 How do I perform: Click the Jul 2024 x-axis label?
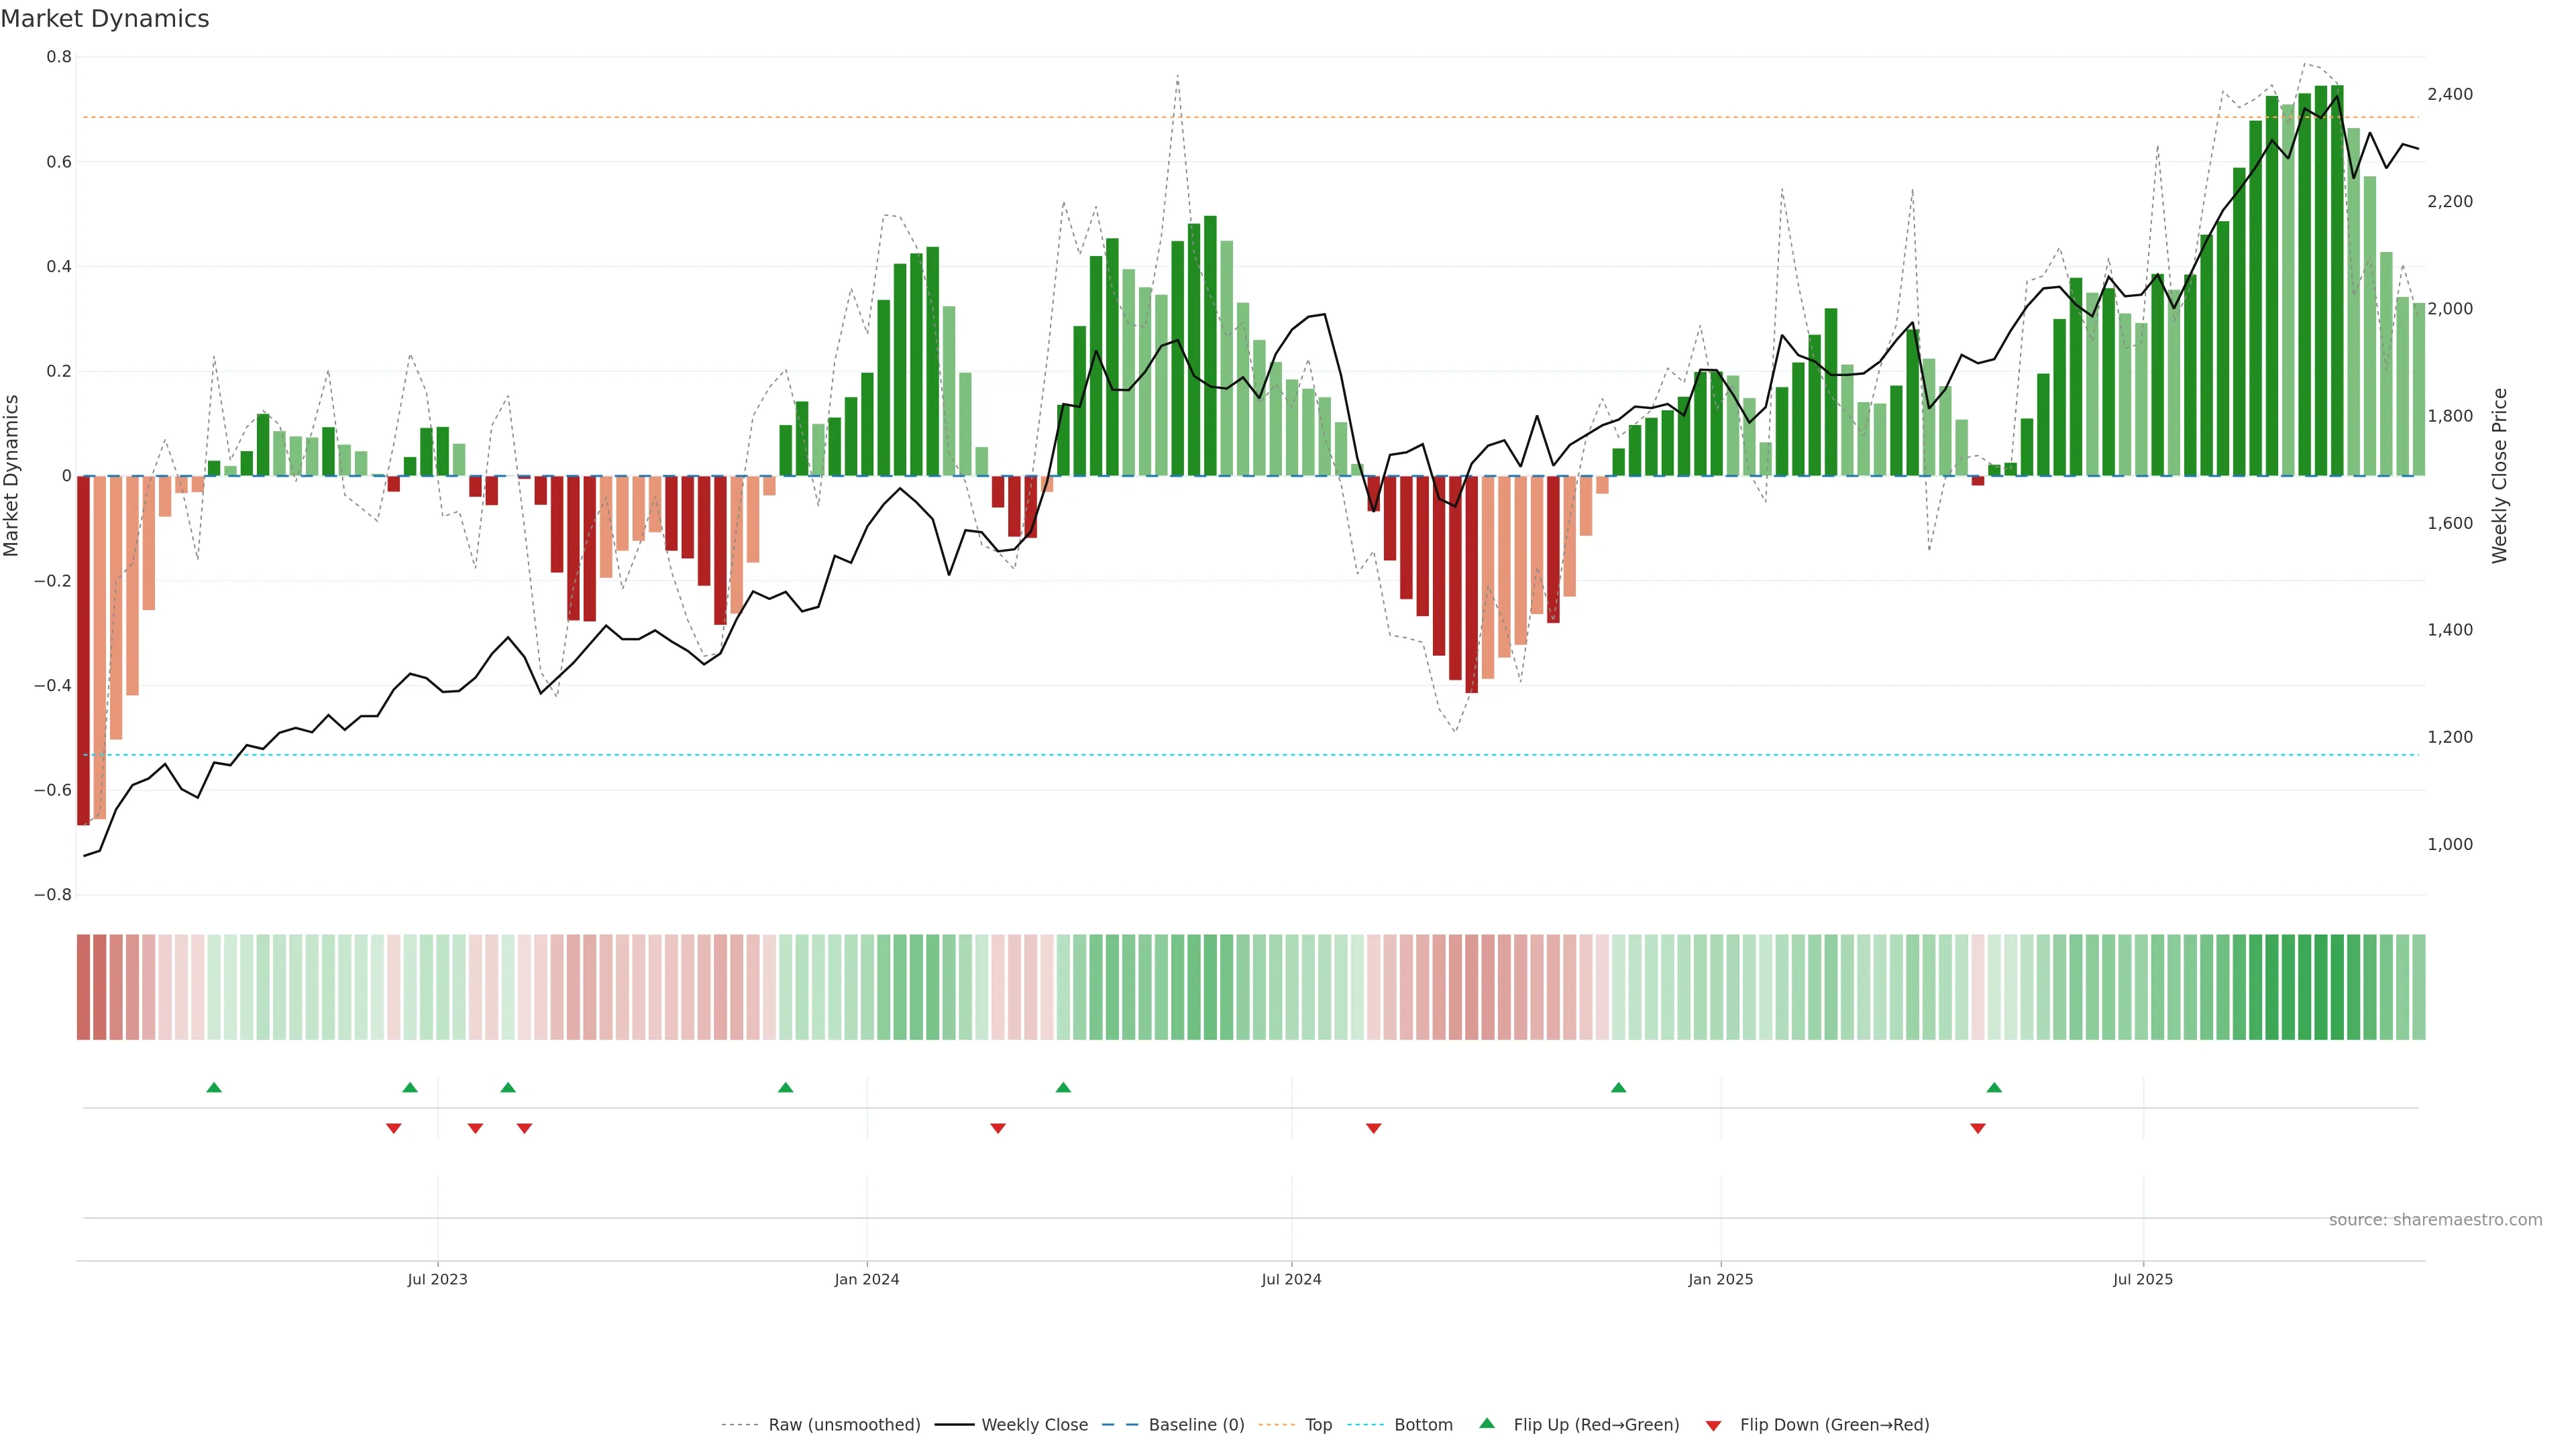click(1291, 1279)
